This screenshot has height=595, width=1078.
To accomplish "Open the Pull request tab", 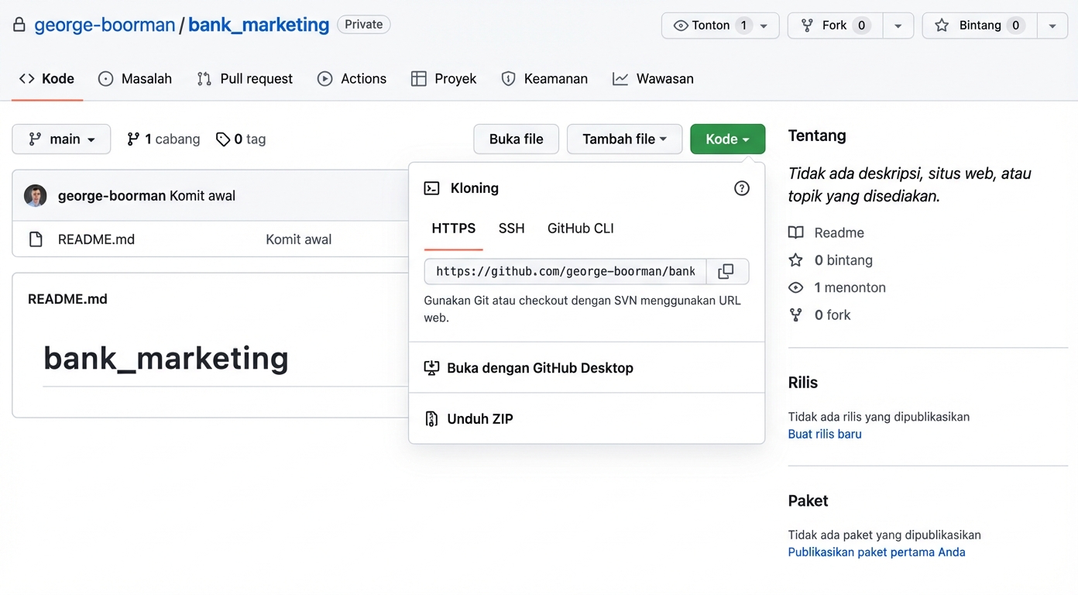I will (245, 79).
